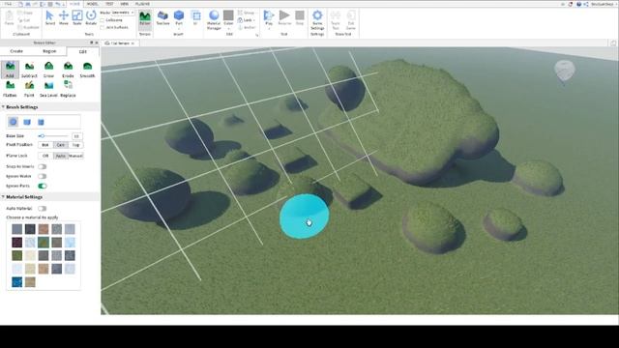
Task: Click the Stop test button
Action: click(300, 17)
